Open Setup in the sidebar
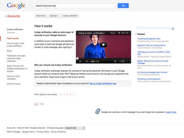This screenshot has width=184, height=138. (x=9, y=51)
